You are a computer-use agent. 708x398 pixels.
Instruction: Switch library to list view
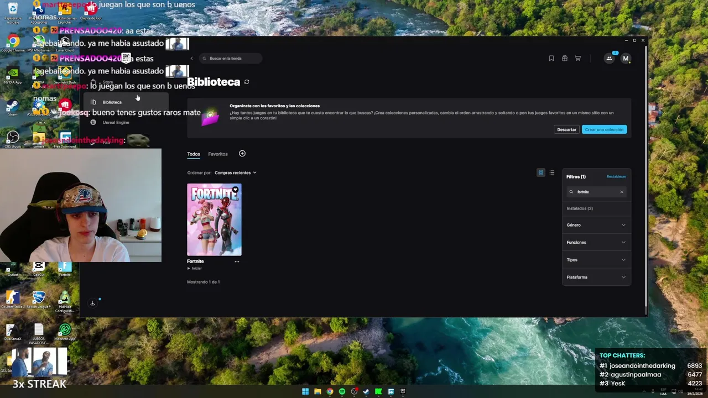coord(551,172)
